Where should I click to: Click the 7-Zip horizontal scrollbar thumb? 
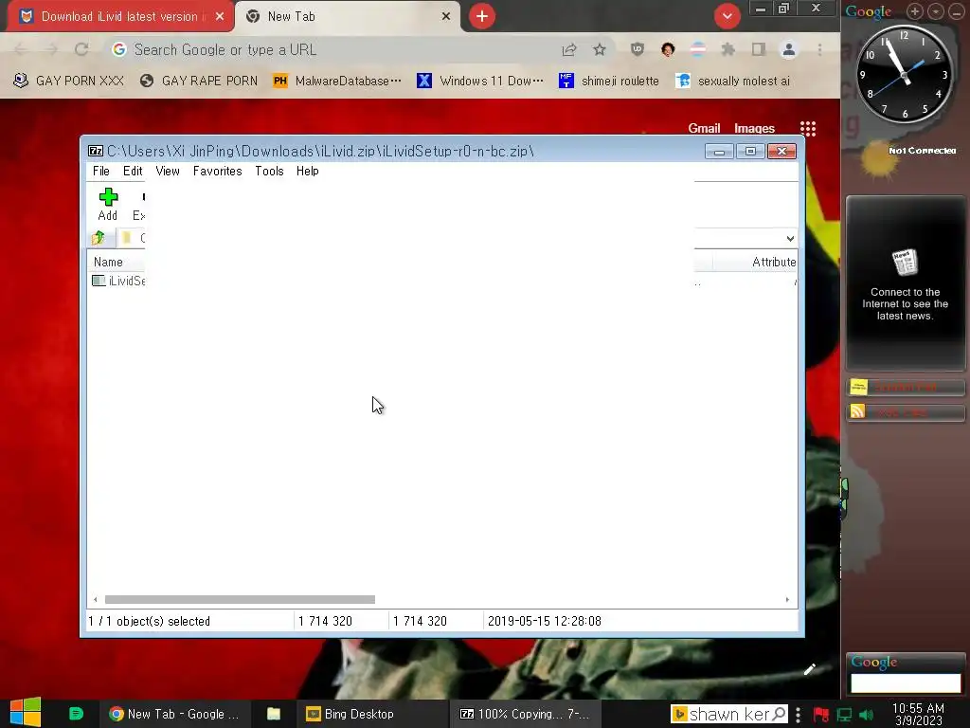pos(240,599)
